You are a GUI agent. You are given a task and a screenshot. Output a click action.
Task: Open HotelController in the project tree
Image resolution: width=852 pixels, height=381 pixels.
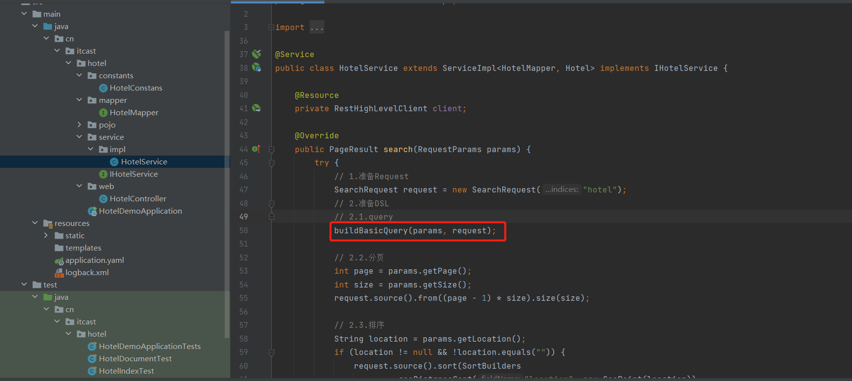pyautogui.click(x=138, y=199)
